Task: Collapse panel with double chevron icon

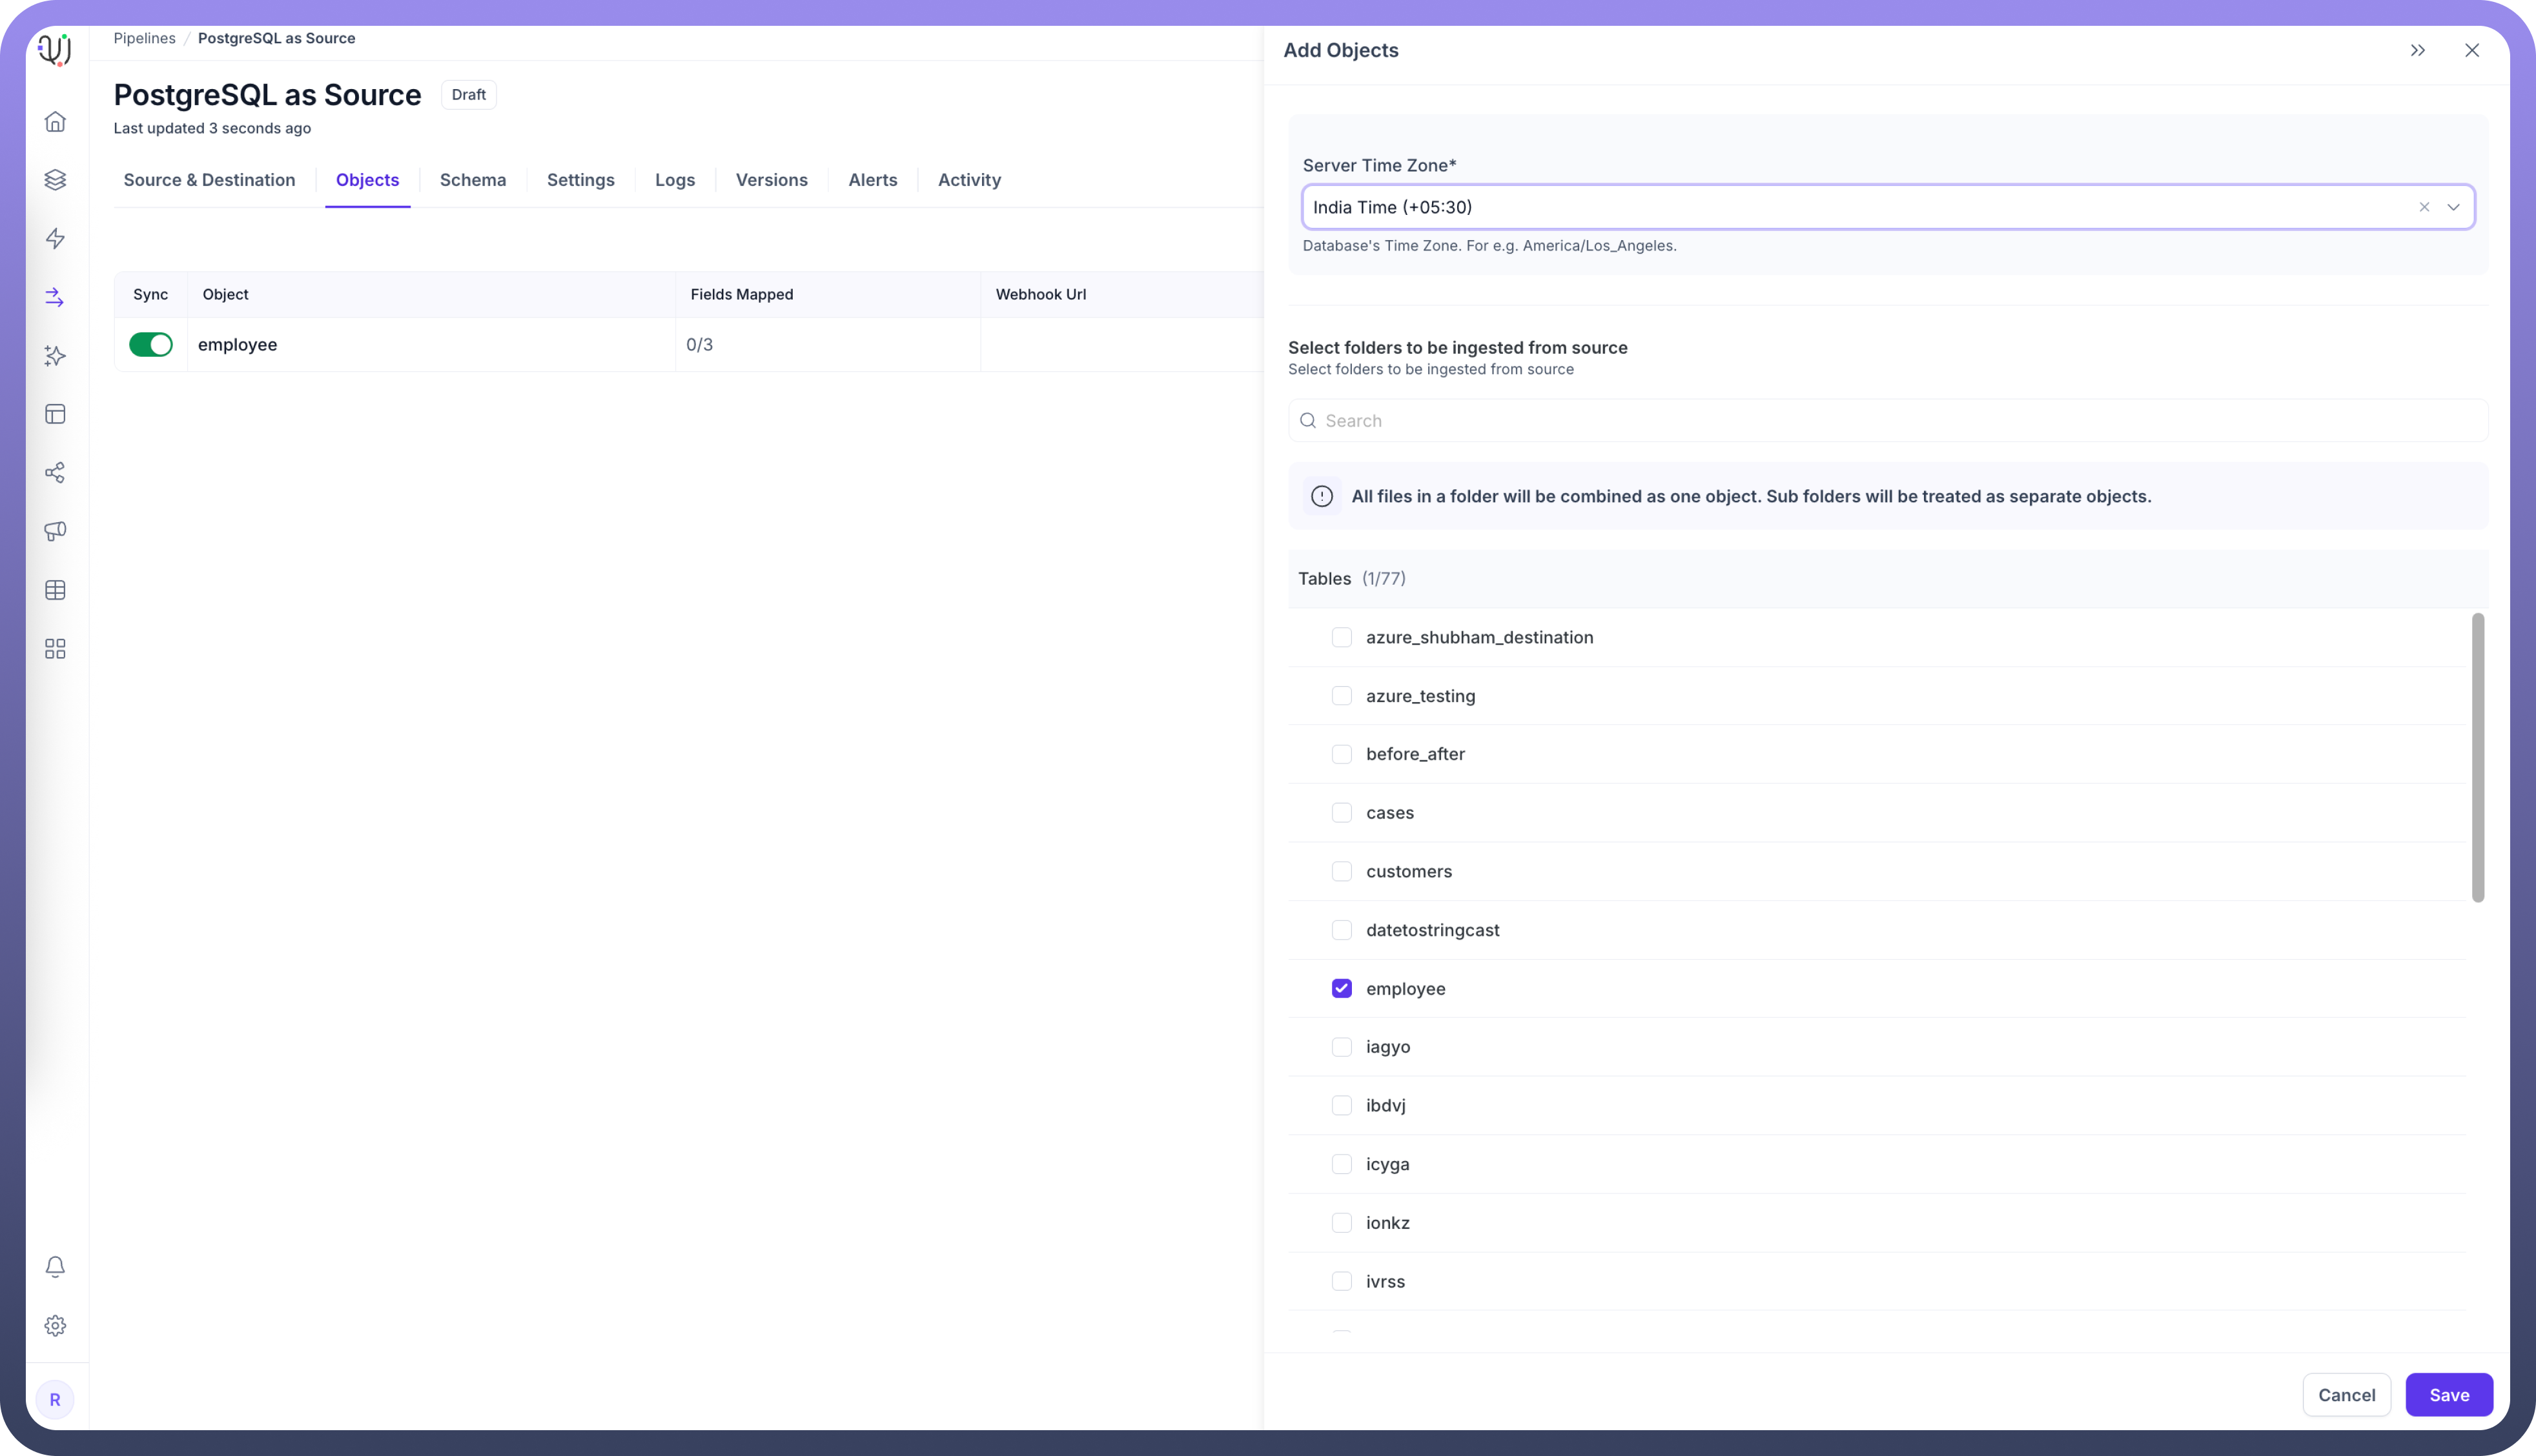Action: coord(2418,50)
